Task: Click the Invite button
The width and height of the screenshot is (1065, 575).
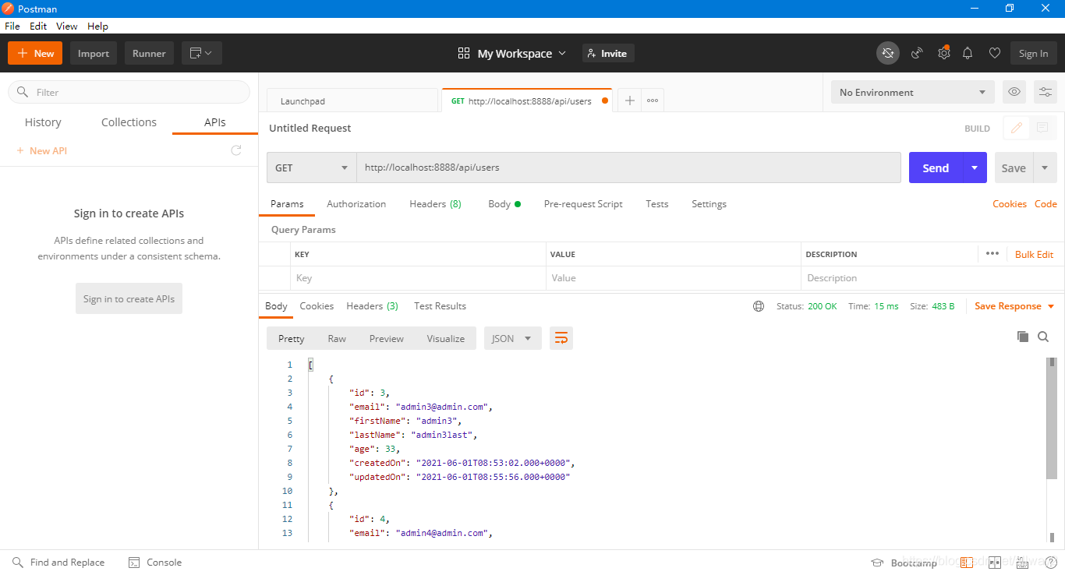Action: click(608, 53)
